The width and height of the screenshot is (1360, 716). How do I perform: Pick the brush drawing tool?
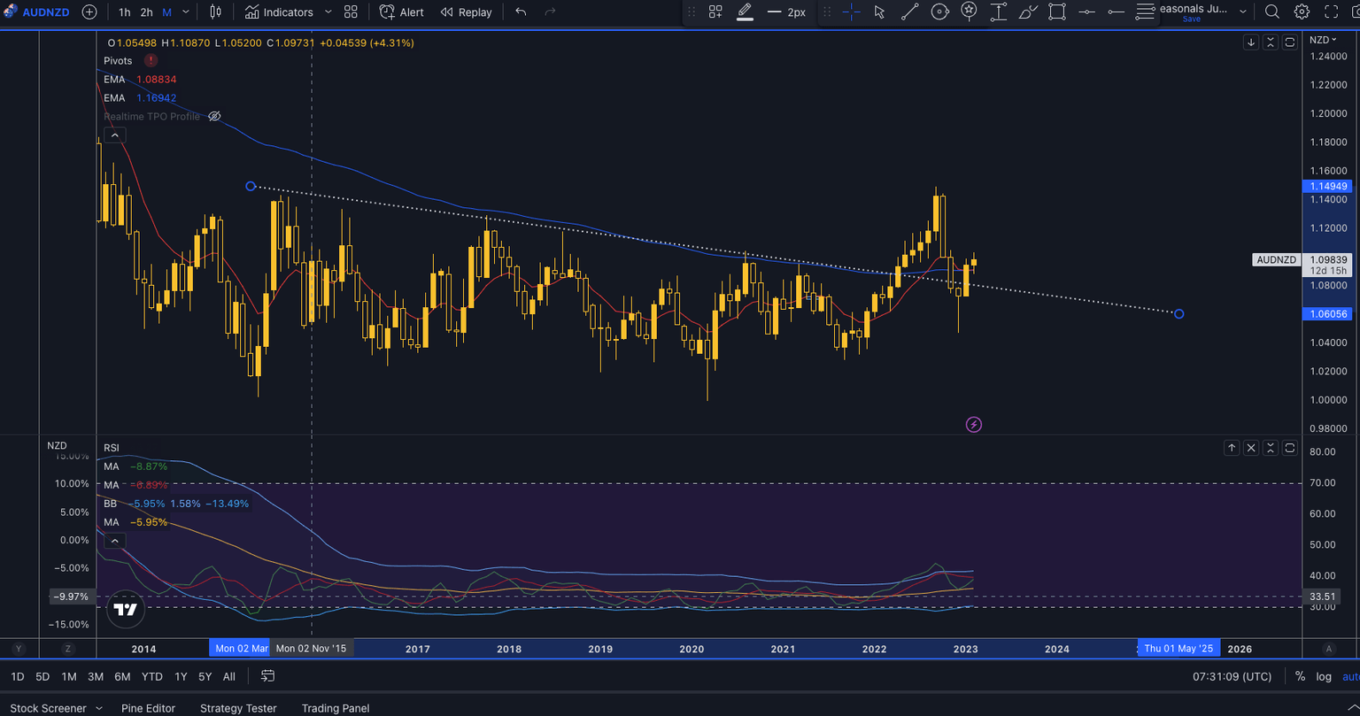[x=1028, y=12]
